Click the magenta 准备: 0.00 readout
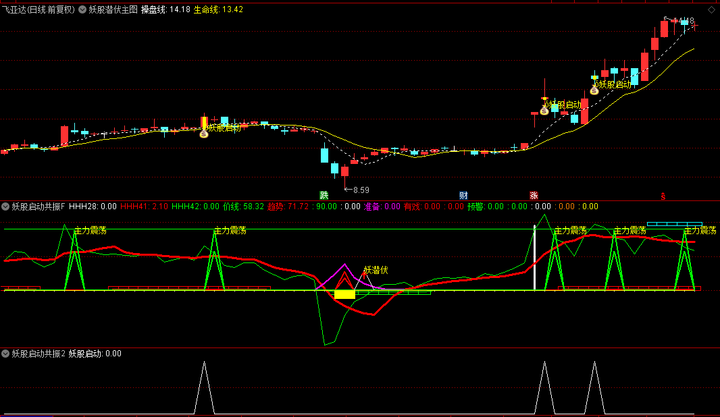720x417 pixels. (382, 206)
